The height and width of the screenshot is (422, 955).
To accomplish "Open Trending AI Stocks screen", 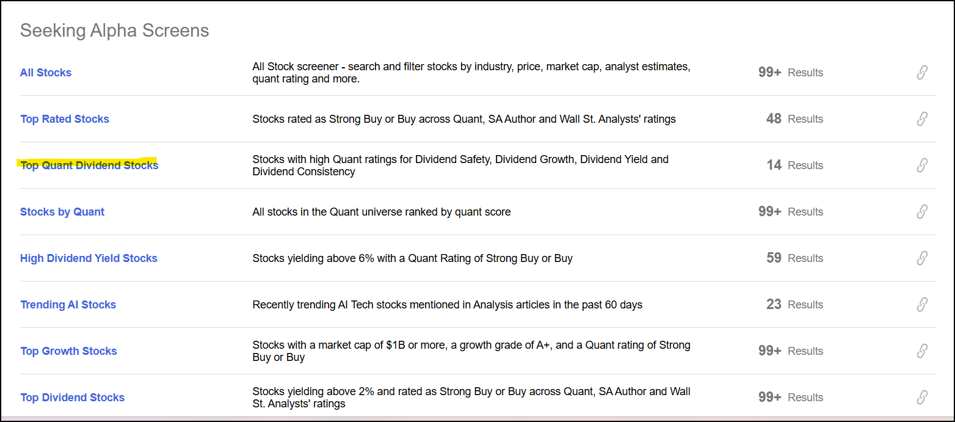I will click(68, 305).
